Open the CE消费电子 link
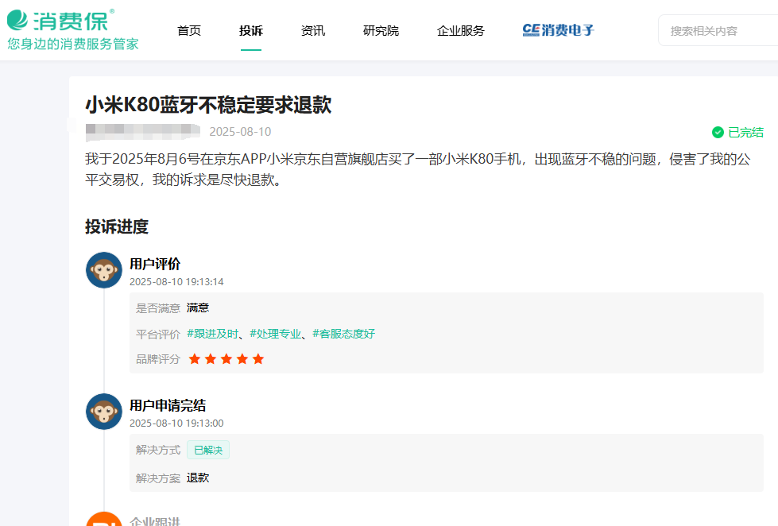Screen dimensions: 778x526 point(558,30)
